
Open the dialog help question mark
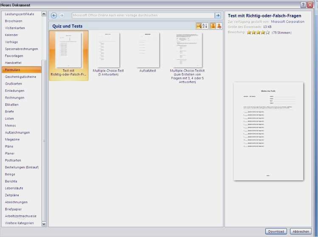click(x=303, y=5)
